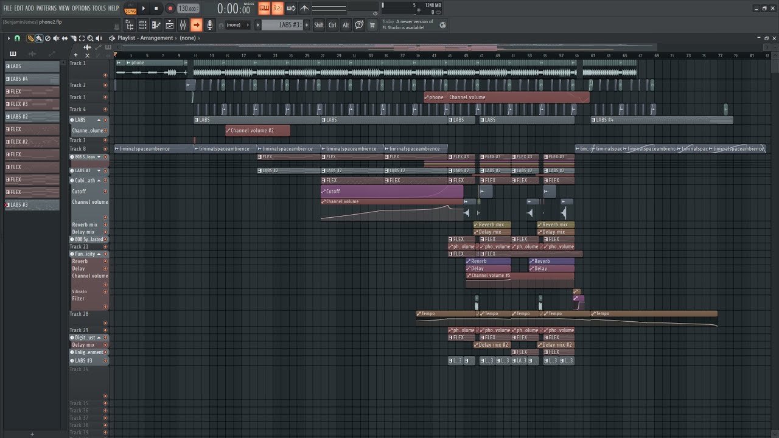
Task: Select the Paint brush tool
Action: click(39, 38)
